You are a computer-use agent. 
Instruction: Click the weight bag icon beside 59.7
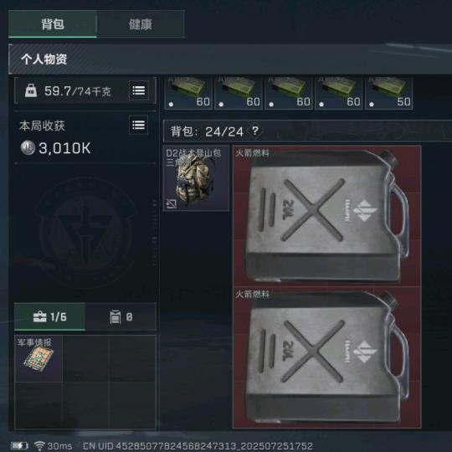pyautogui.click(x=31, y=90)
